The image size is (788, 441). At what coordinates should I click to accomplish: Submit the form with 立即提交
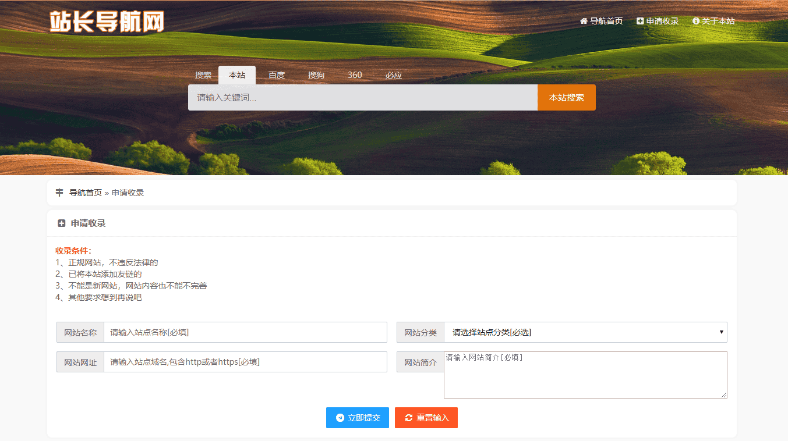click(358, 418)
